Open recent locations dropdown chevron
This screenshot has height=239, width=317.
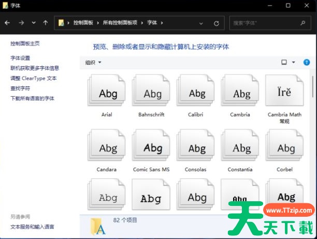pyautogui.click(x=34, y=23)
